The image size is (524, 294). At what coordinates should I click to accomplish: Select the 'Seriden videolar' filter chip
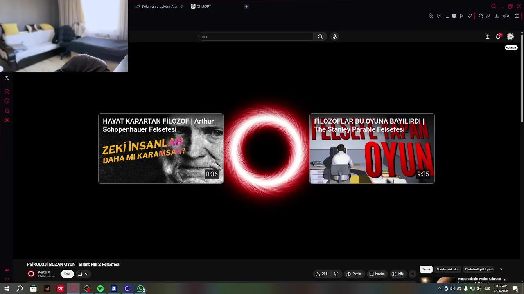pos(447,269)
